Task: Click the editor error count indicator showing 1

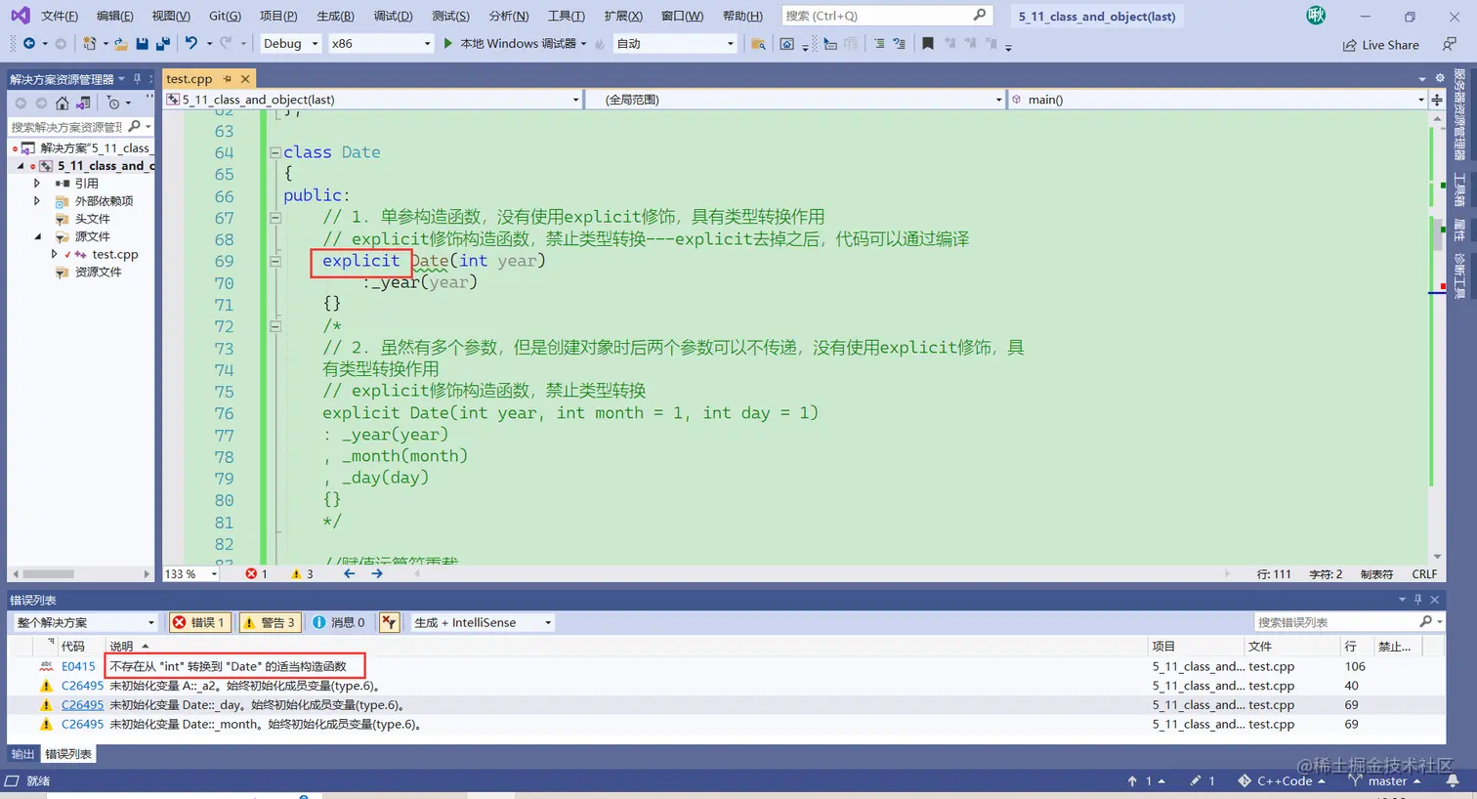Action: [256, 574]
